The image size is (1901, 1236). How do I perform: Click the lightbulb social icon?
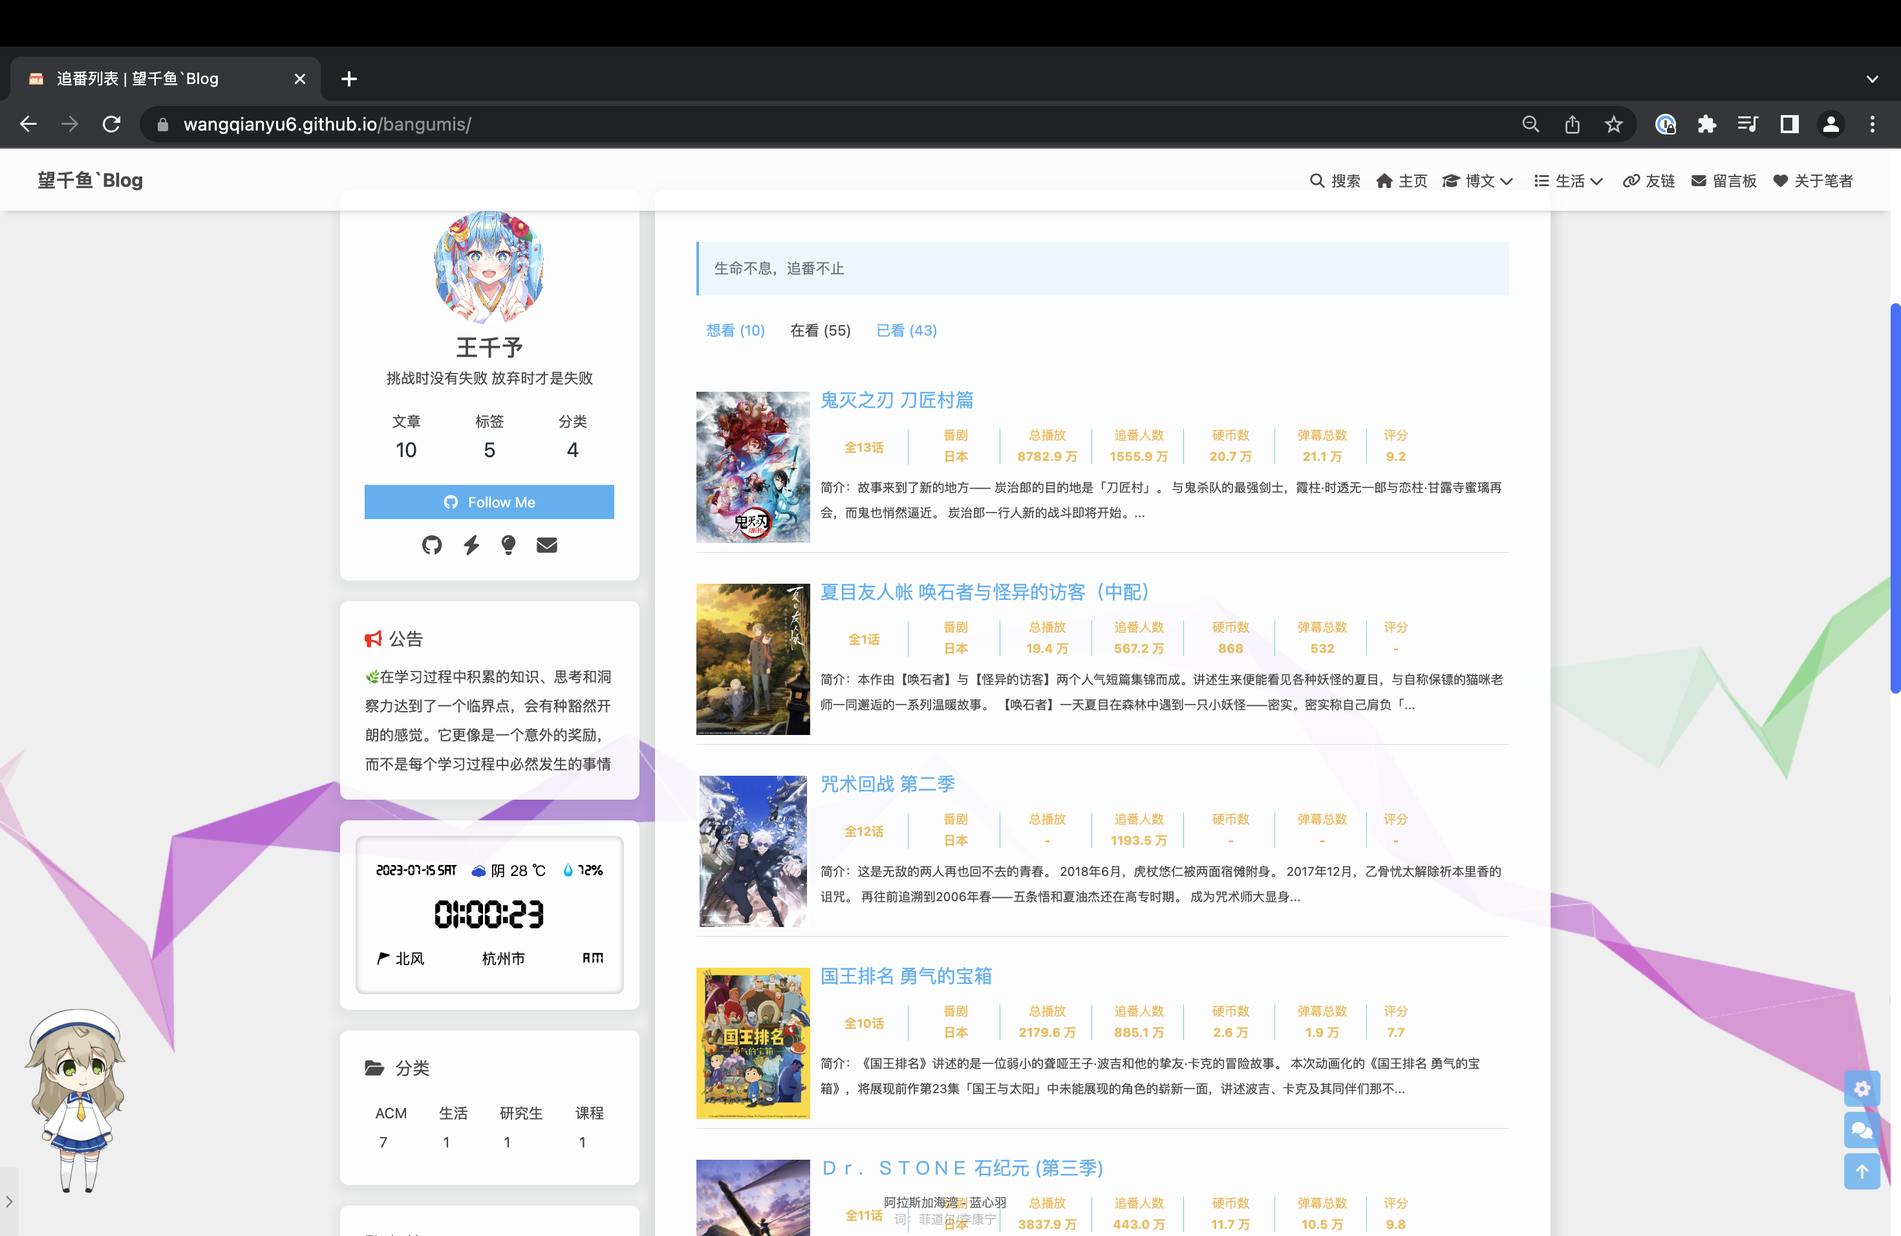(x=508, y=544)
